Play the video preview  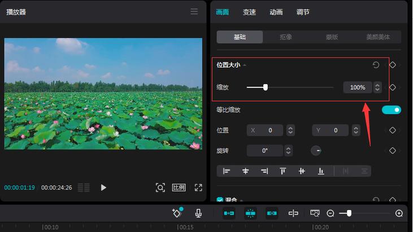tap(103, 187)
